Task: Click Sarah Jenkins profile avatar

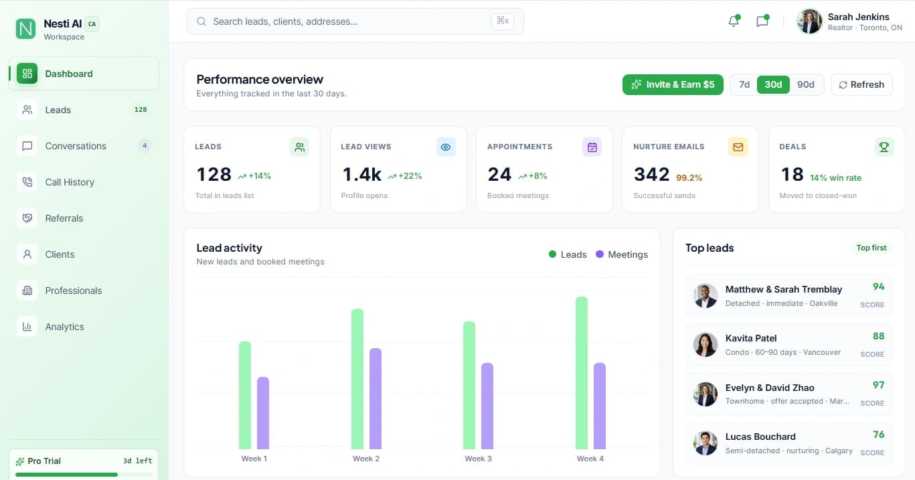Action: pyautogui.click(x=809, y=21)
